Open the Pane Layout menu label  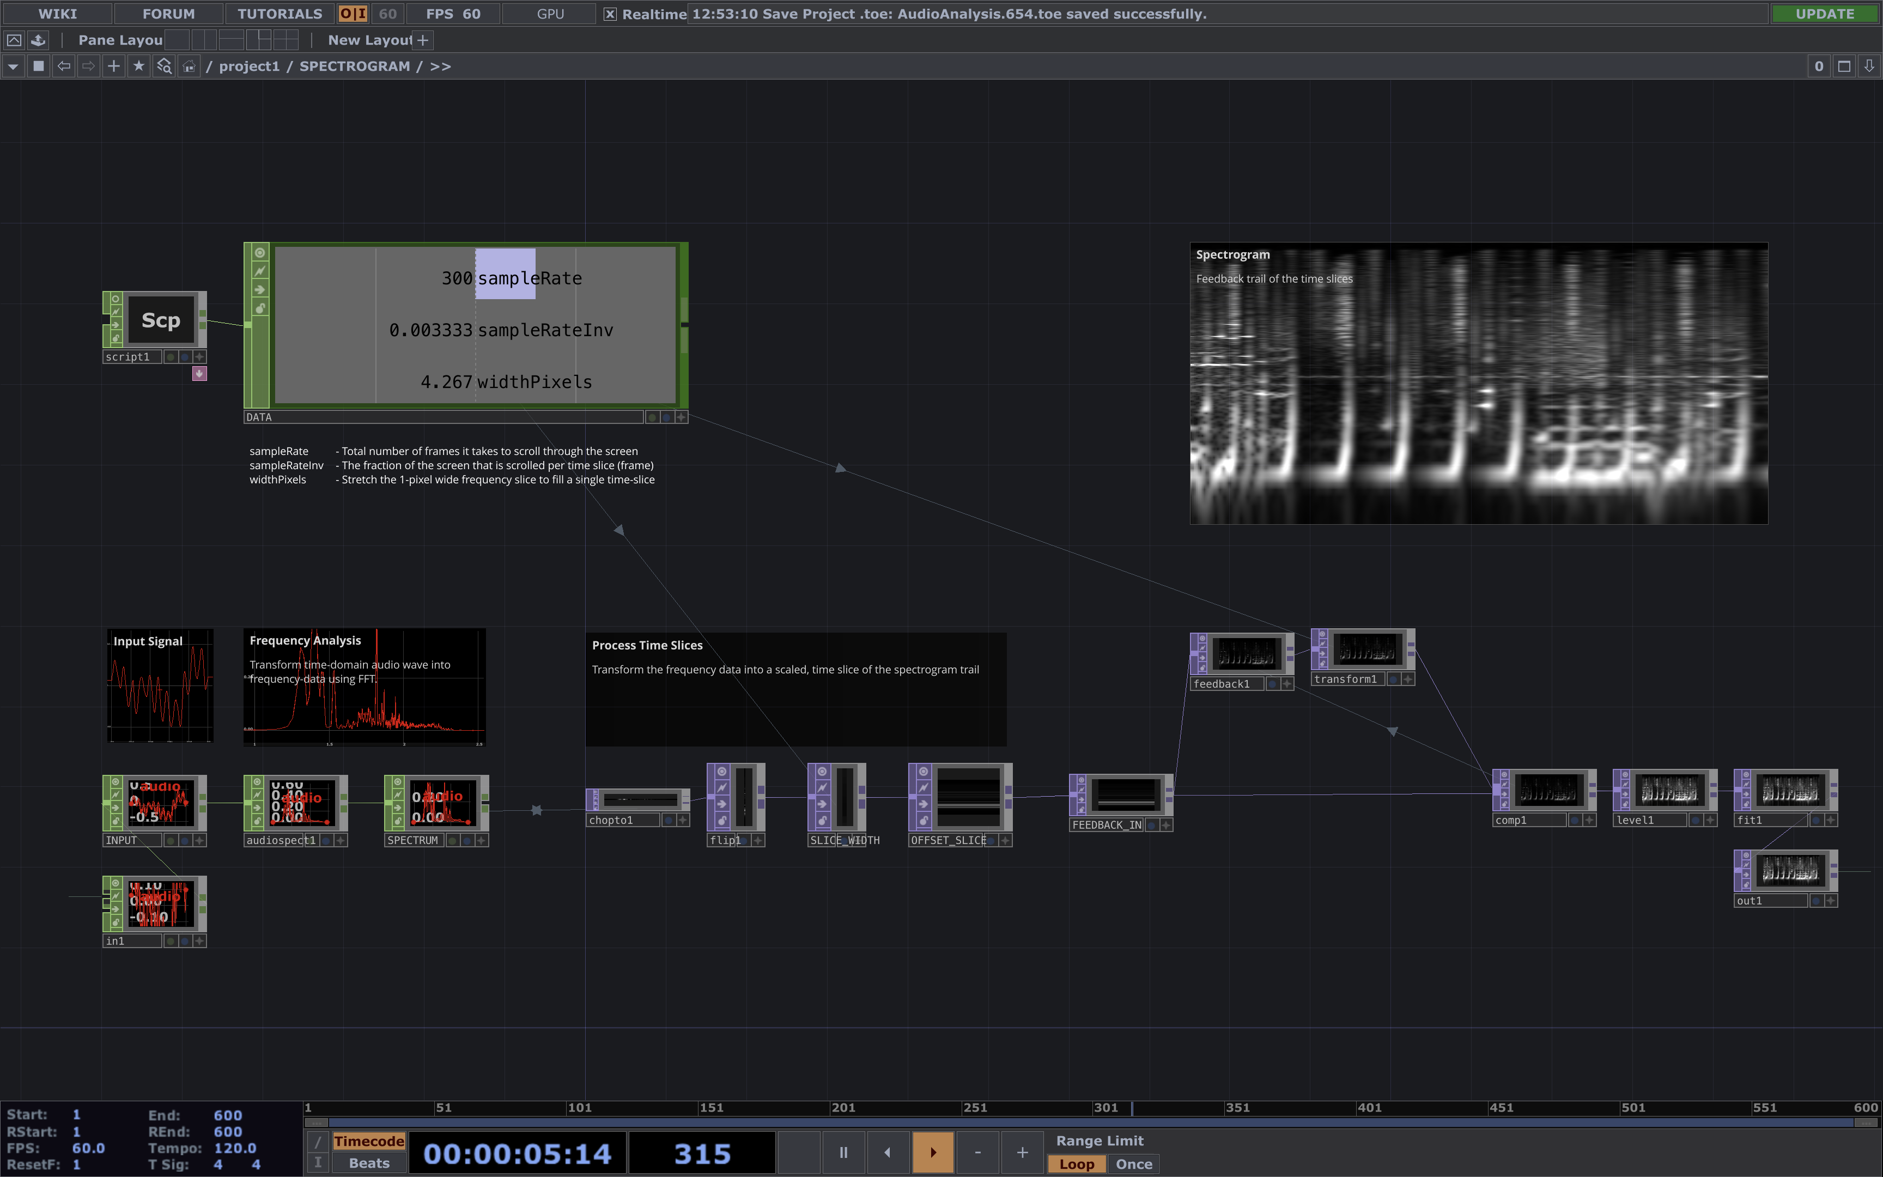pos(120,40)
